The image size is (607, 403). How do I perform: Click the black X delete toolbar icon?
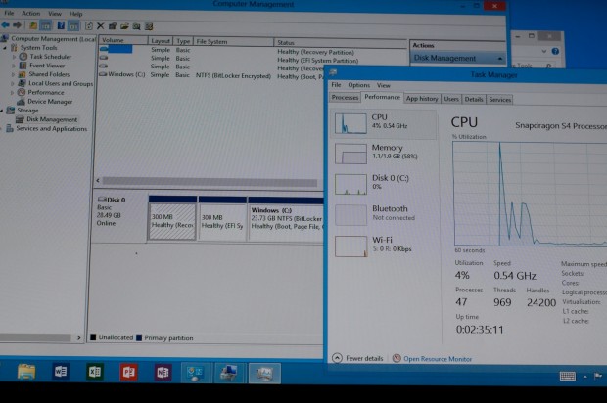pyautogui.click(x=100, y=25)
